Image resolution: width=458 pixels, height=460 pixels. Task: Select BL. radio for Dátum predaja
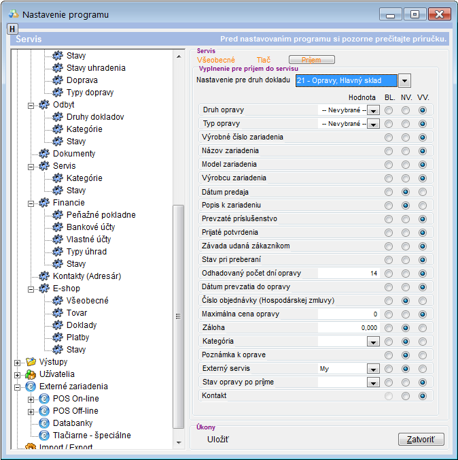click(x=389, y=192)
